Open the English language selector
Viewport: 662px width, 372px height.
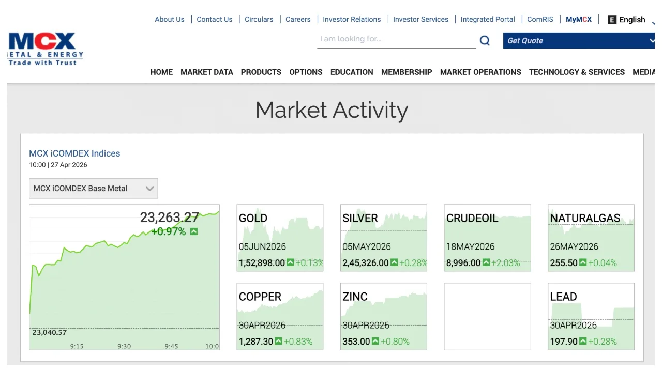click(x=632, y=20)
